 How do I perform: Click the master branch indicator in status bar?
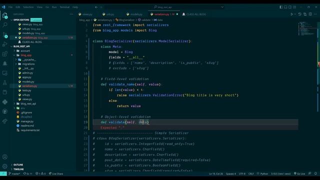coord(14,173)
